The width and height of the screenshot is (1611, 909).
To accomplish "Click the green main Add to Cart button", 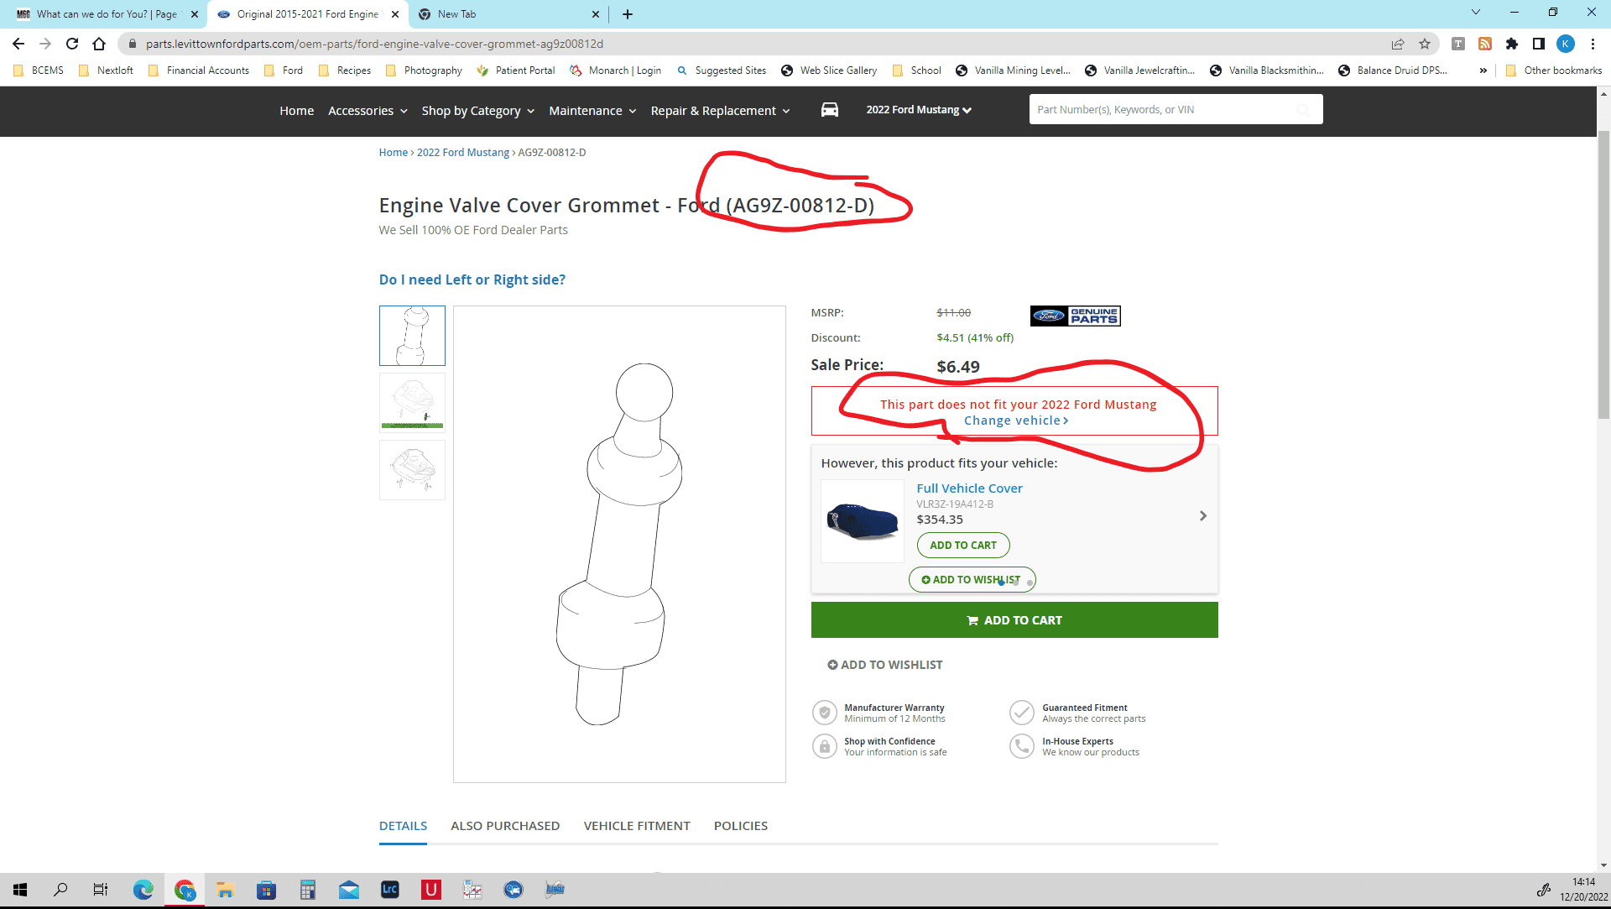I will 1014,620.
